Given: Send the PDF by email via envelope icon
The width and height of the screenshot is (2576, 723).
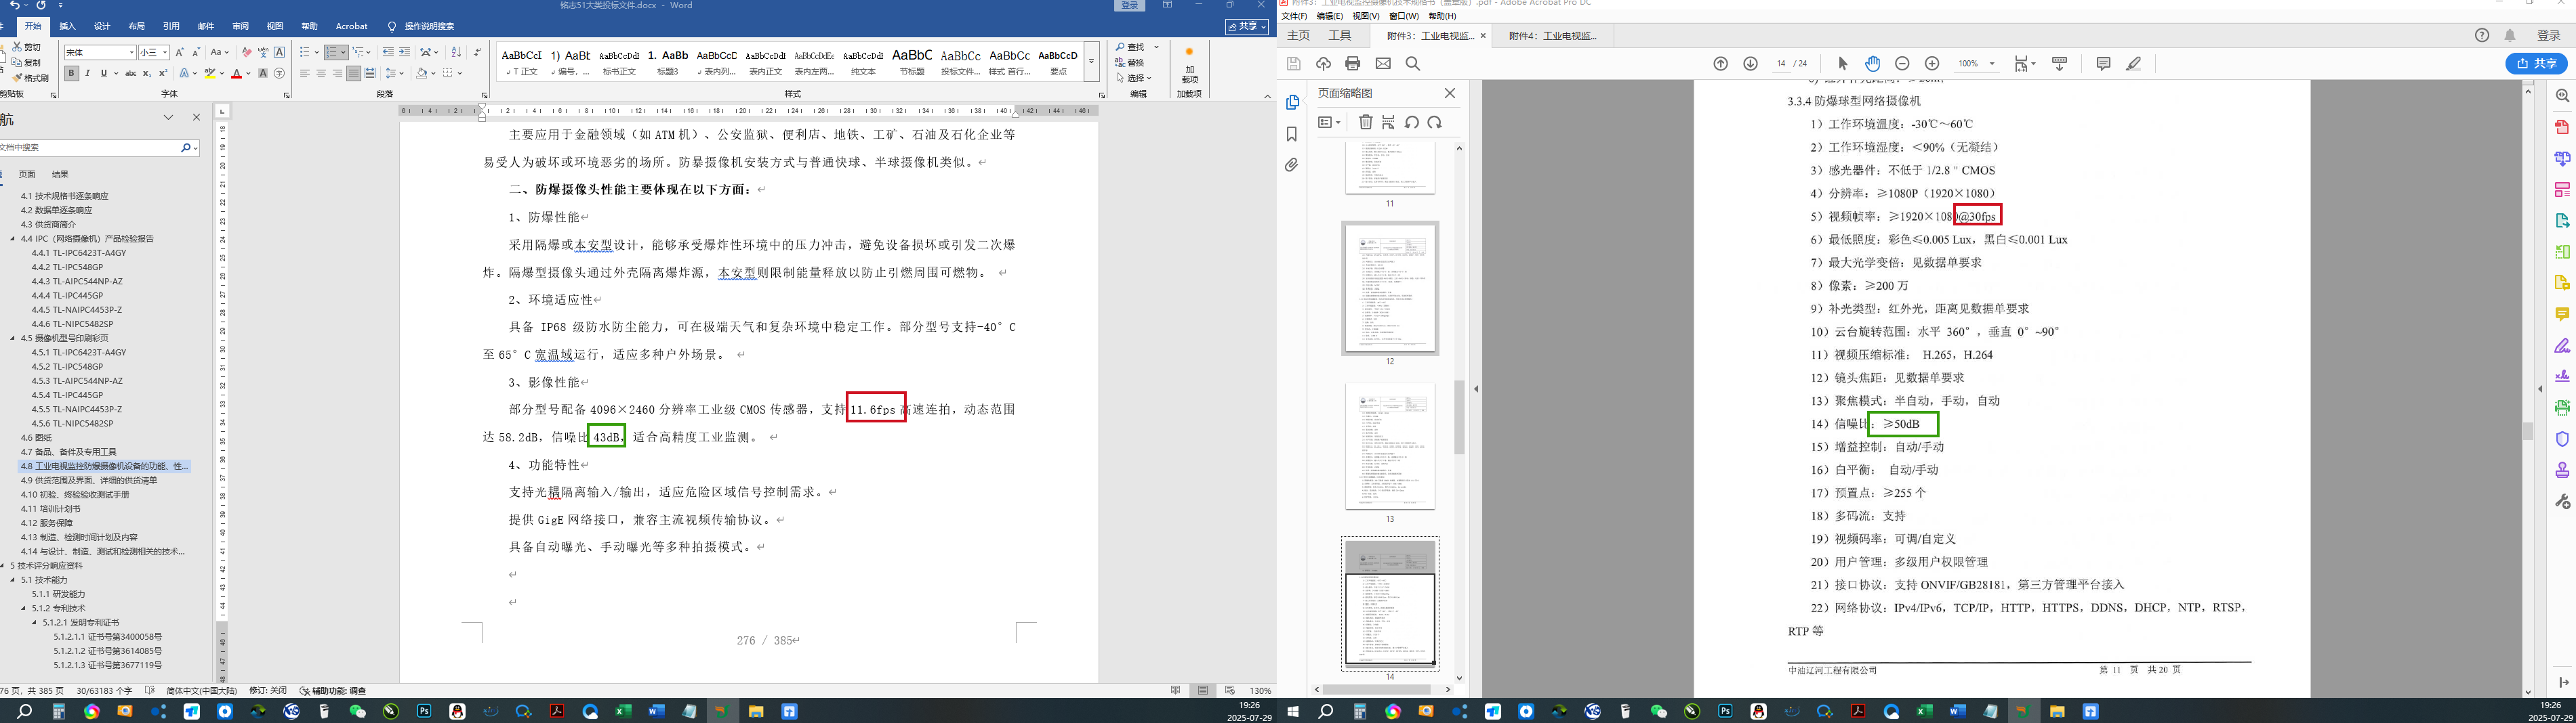Looking at the screenshot, I should tap(1383, 63).
